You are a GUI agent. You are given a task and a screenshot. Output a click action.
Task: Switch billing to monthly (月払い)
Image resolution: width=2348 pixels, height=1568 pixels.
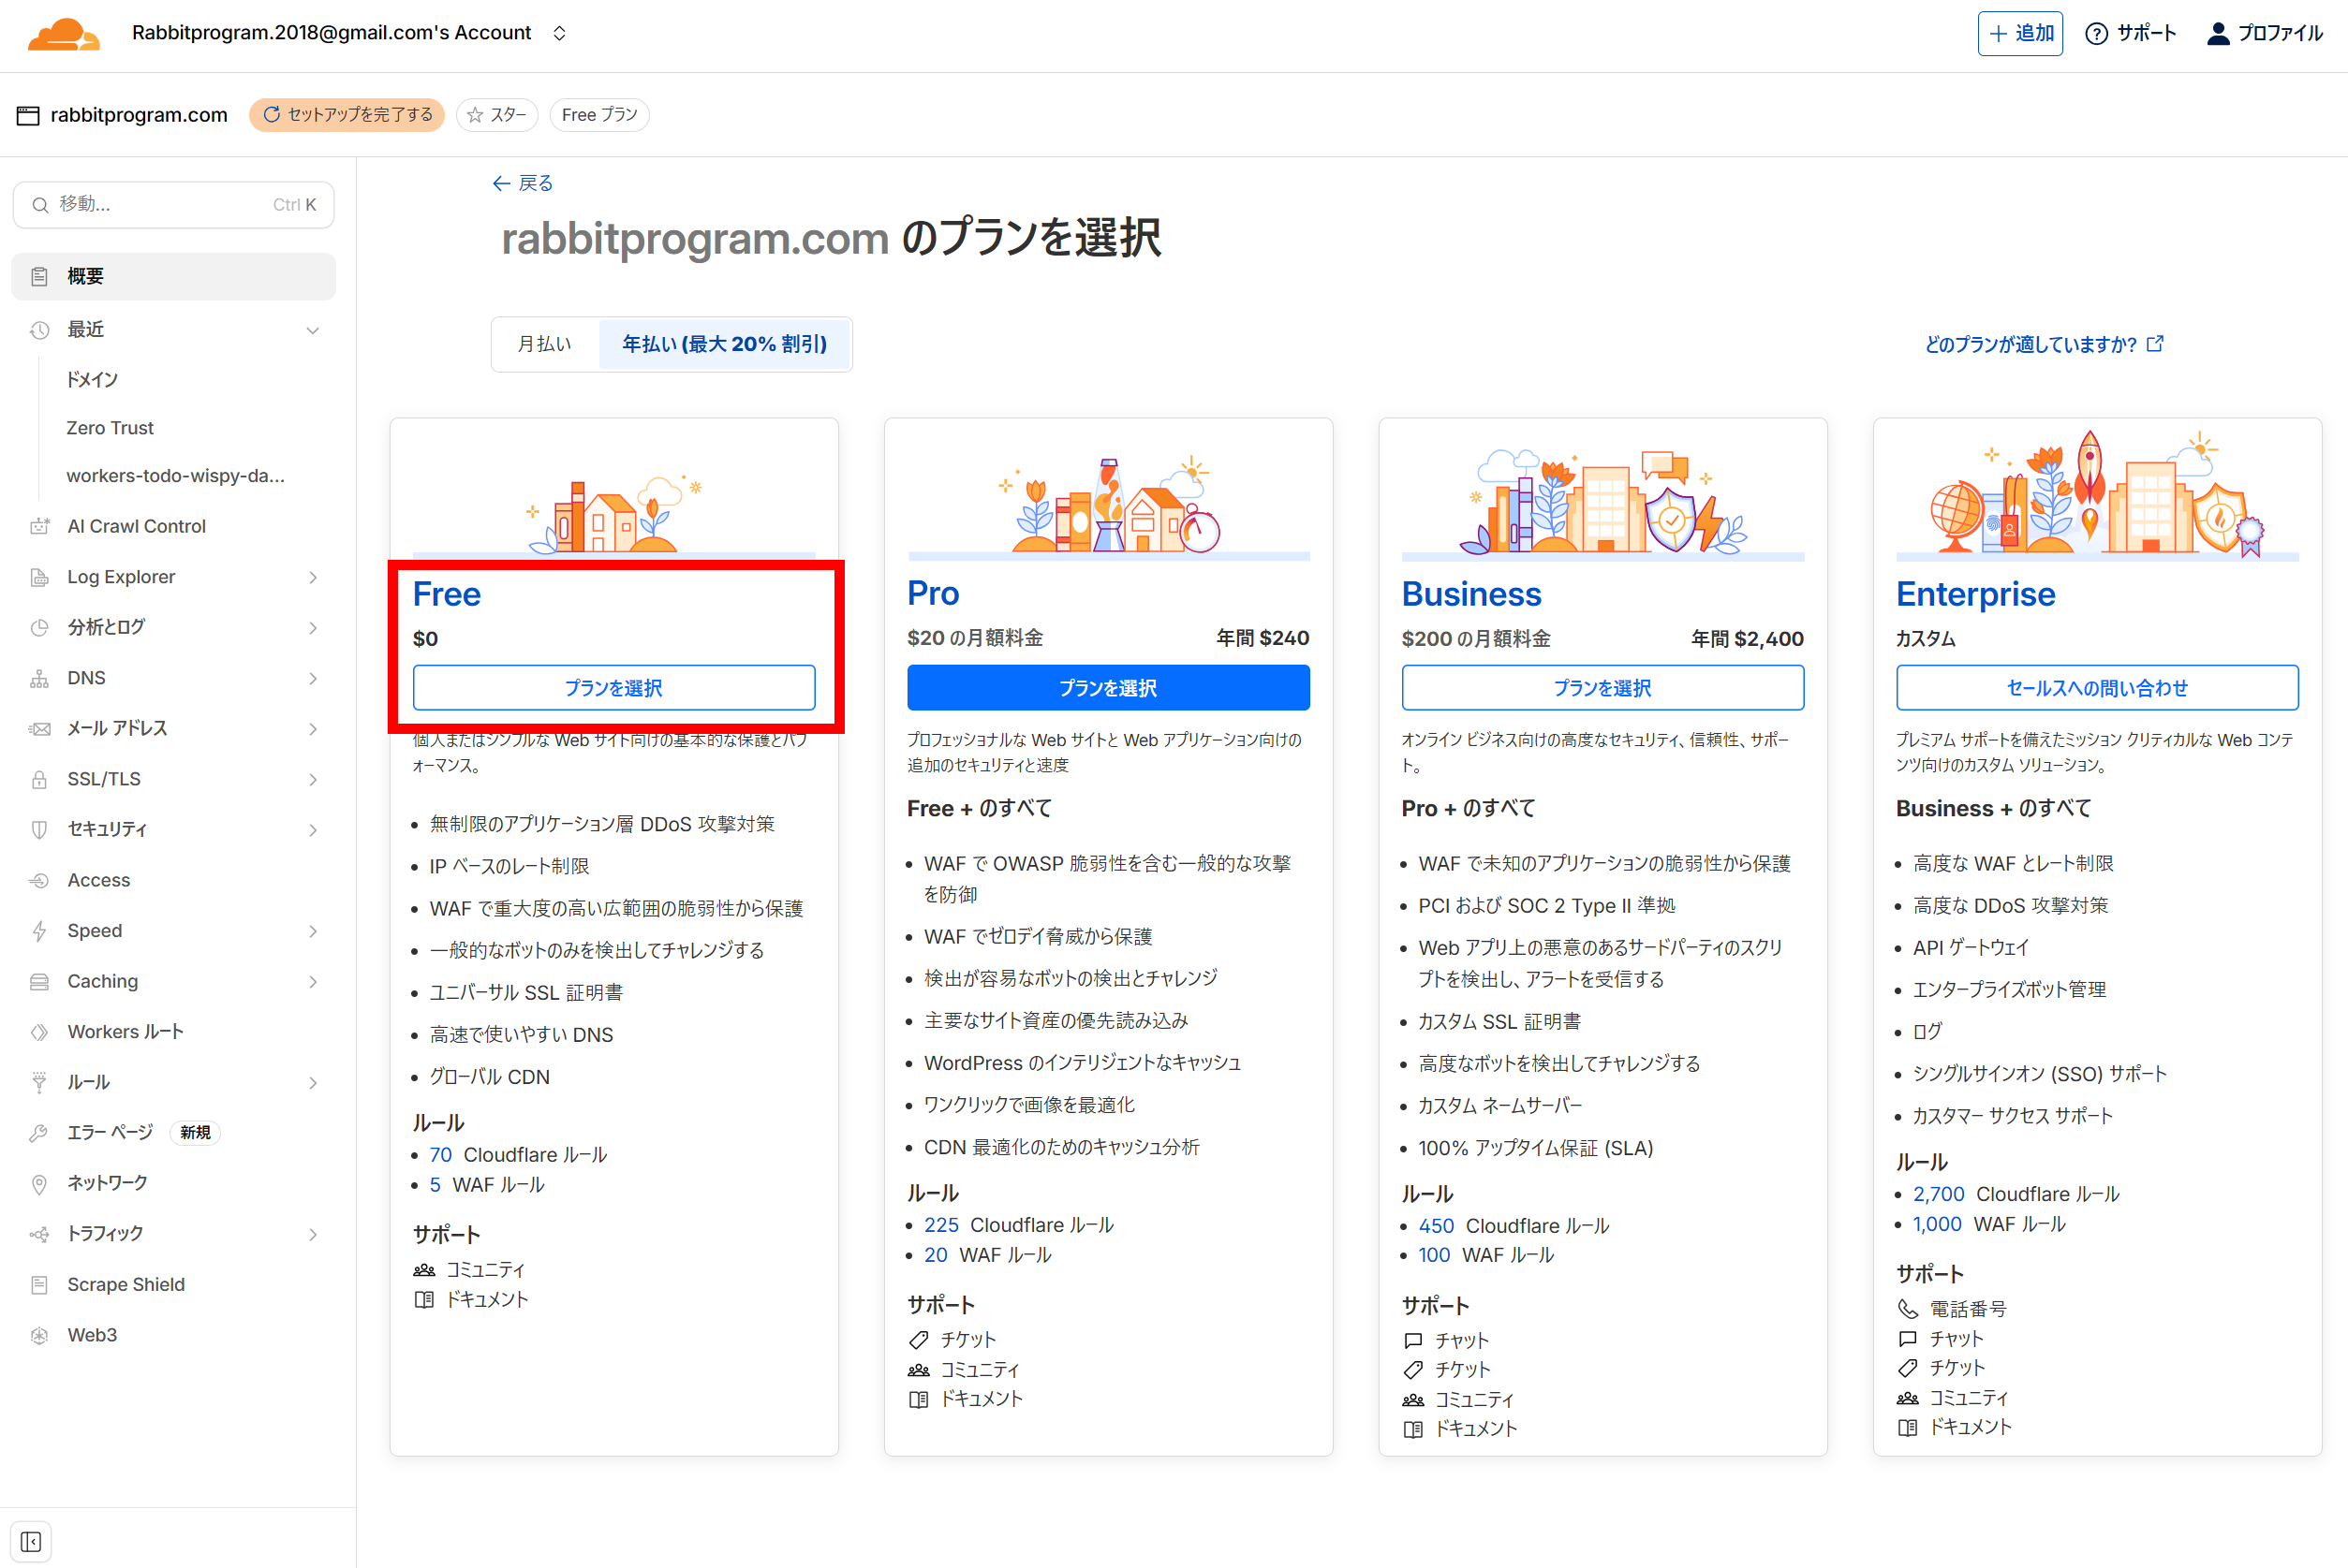tap(544, 344)
